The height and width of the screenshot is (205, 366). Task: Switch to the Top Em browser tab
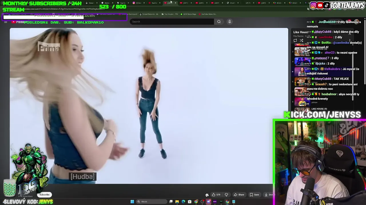tap(122, 3)
